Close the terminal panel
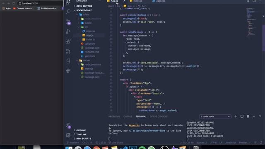The width and height of the screenshot is (265, 149). [x=260, y=116]
